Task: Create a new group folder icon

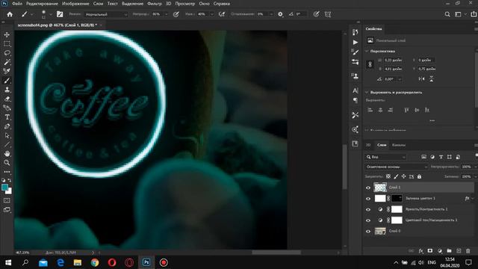Action: 449,251
